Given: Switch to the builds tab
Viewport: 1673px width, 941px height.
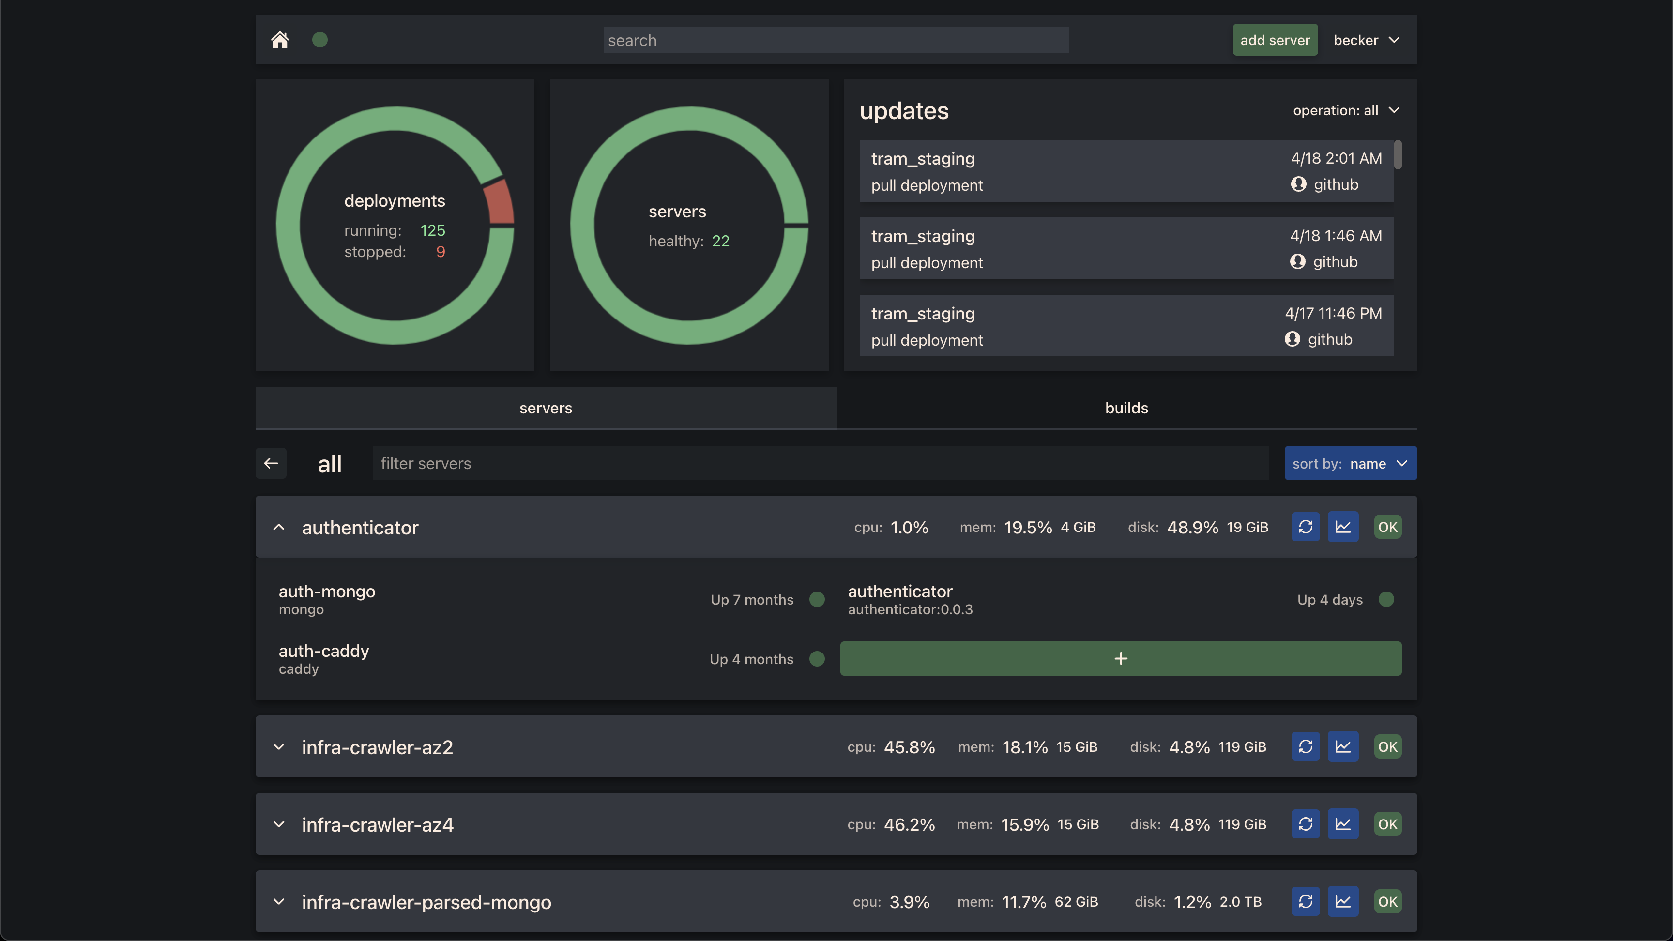Looking at the screenshot, I should 1126,408.
